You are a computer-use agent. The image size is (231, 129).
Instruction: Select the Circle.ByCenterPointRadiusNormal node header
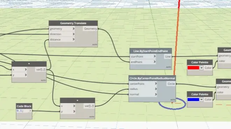pyautogui.click(x=152, y=78)
